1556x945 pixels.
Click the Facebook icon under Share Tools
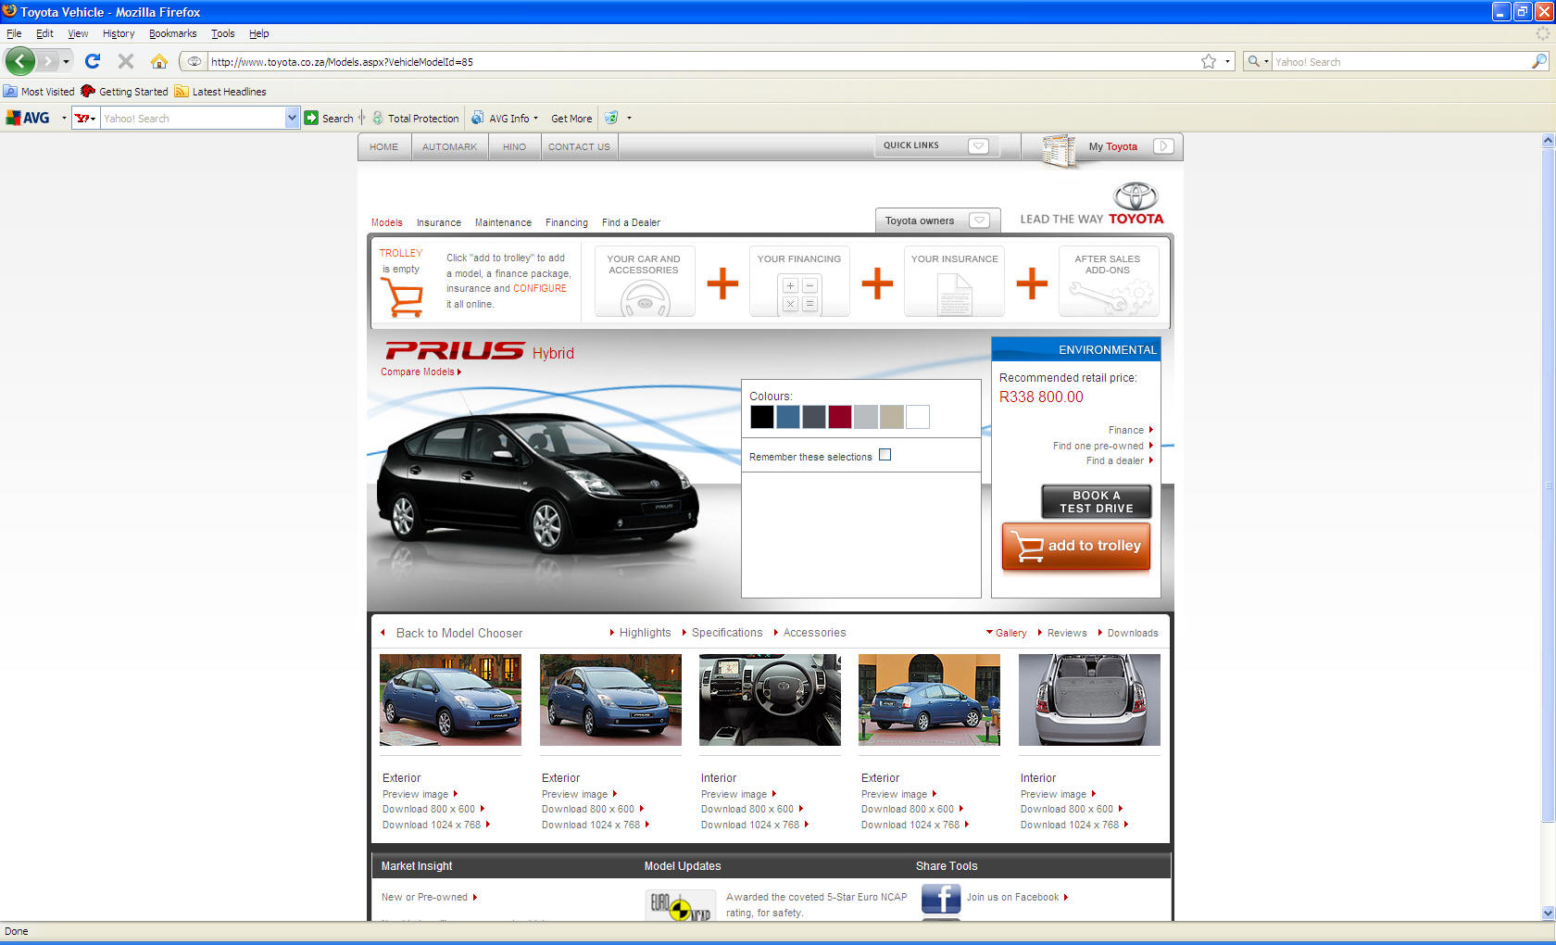(x=940, y=899)
